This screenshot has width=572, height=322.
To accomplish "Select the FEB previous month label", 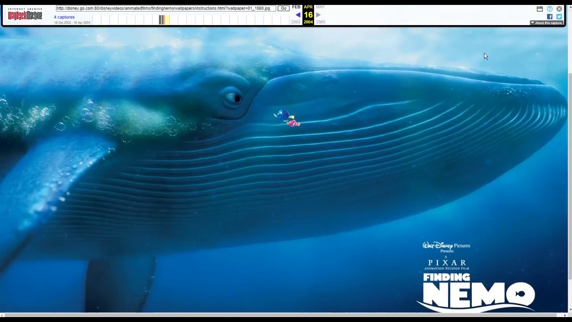I will (x=296, y=7).
